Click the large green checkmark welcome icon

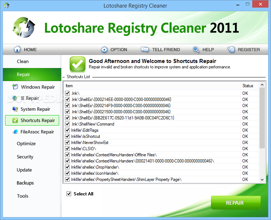coord(78,64)
